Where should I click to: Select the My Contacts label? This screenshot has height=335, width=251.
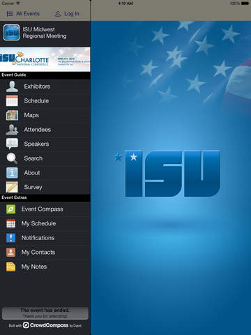38,252
